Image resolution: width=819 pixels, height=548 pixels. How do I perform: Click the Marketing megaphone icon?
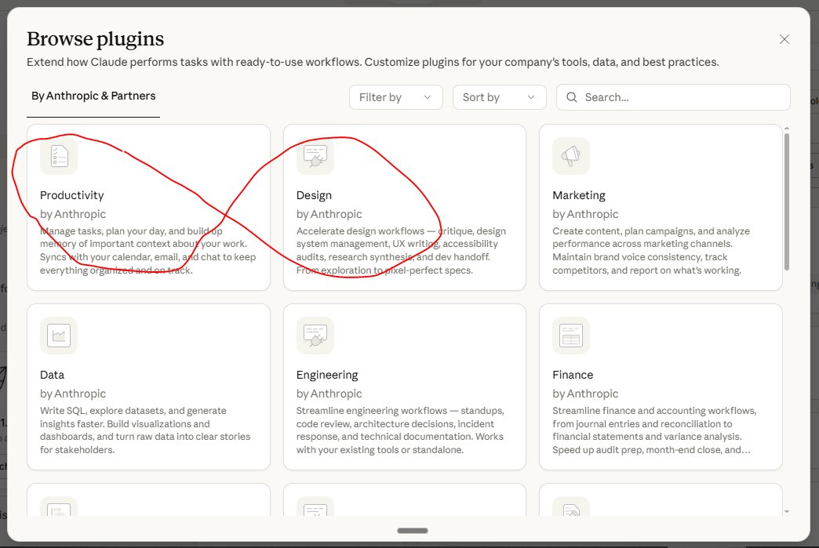pyautogui.click(x=571, y=155)
